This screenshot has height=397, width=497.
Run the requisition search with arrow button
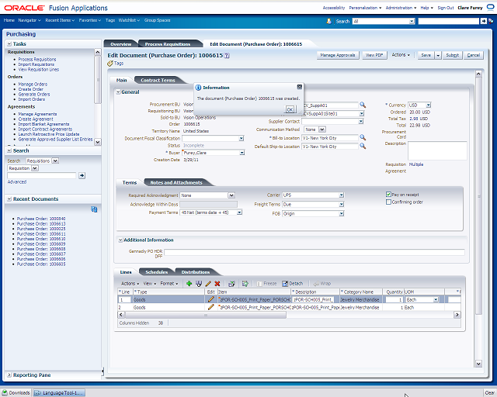click(82, 175)
